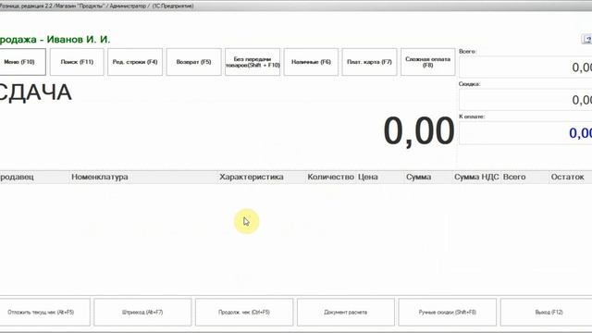
Task: Click the Характеристика column header
Action: point(262,177)
